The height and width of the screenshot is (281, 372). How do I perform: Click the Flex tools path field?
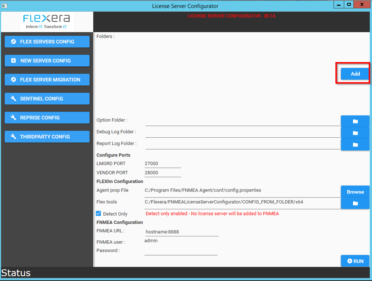[243, 203]
